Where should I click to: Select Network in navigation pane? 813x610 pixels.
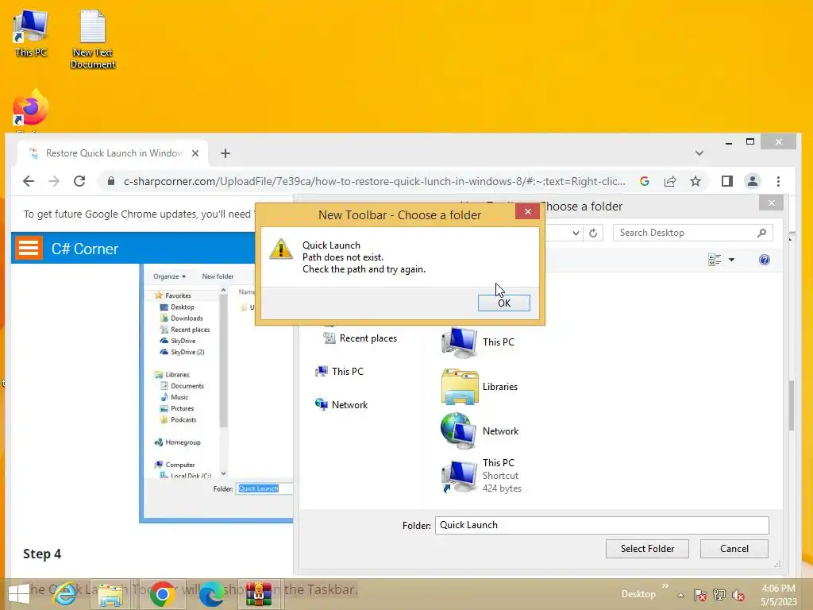point(341,404)
